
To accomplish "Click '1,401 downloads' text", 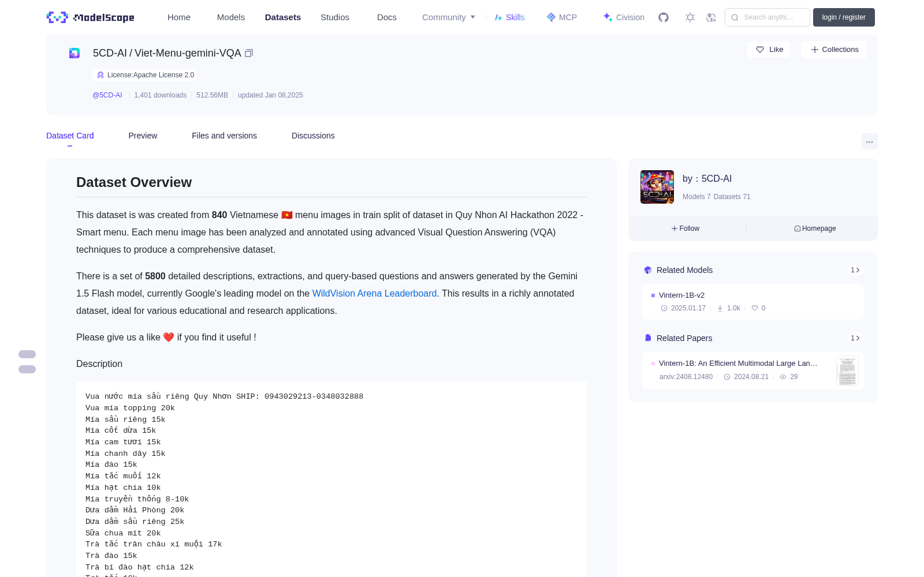I will [161, 95].
